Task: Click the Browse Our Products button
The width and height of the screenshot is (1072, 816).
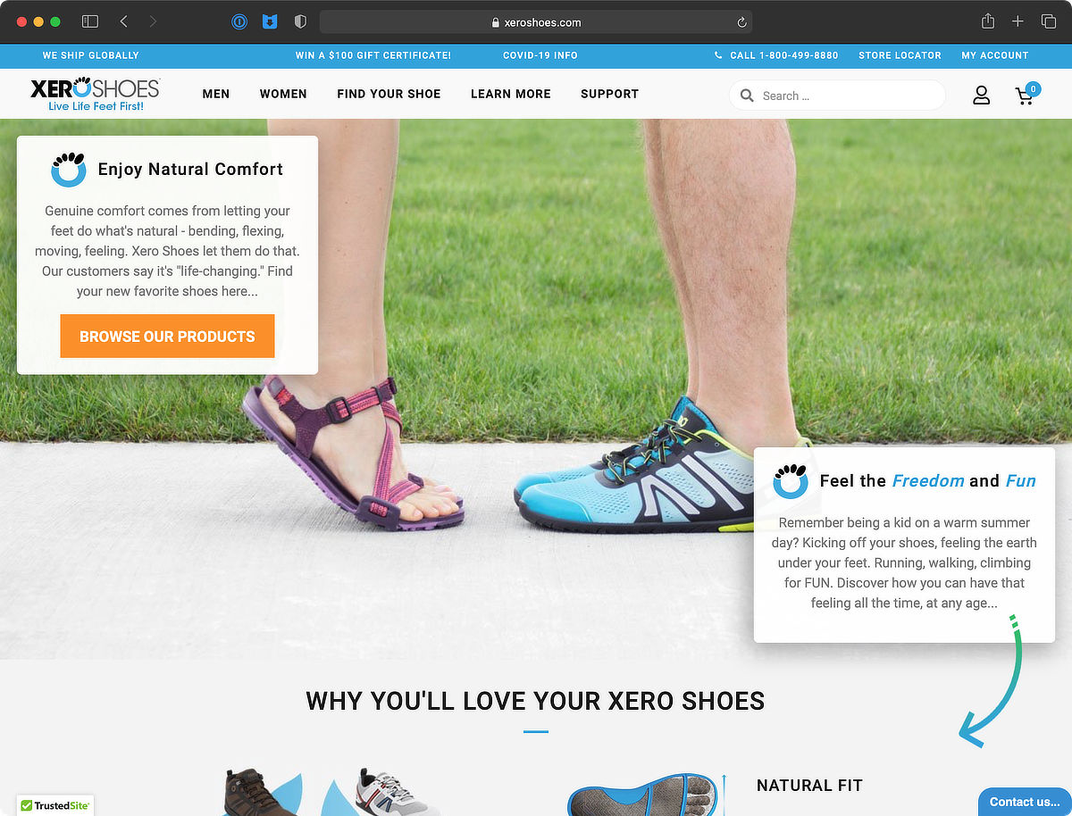Action: point(167,337)
